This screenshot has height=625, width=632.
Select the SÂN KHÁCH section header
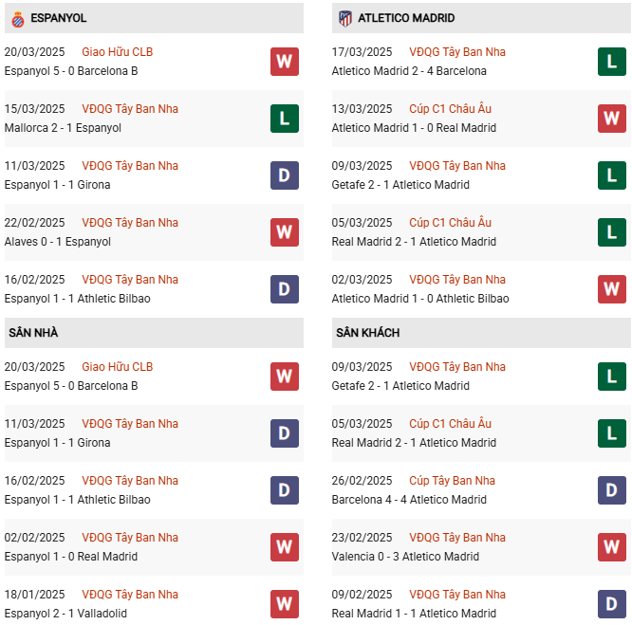click(x=481, y=333)
